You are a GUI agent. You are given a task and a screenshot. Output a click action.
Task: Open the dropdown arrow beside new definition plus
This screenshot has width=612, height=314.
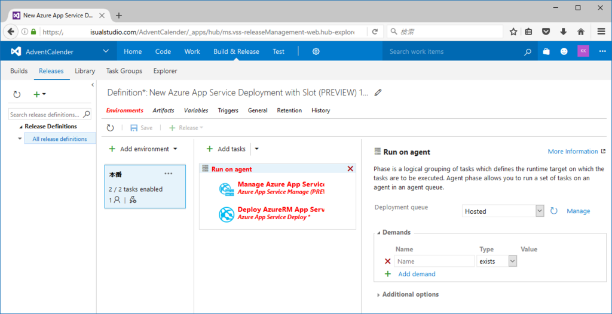[44, 94]
